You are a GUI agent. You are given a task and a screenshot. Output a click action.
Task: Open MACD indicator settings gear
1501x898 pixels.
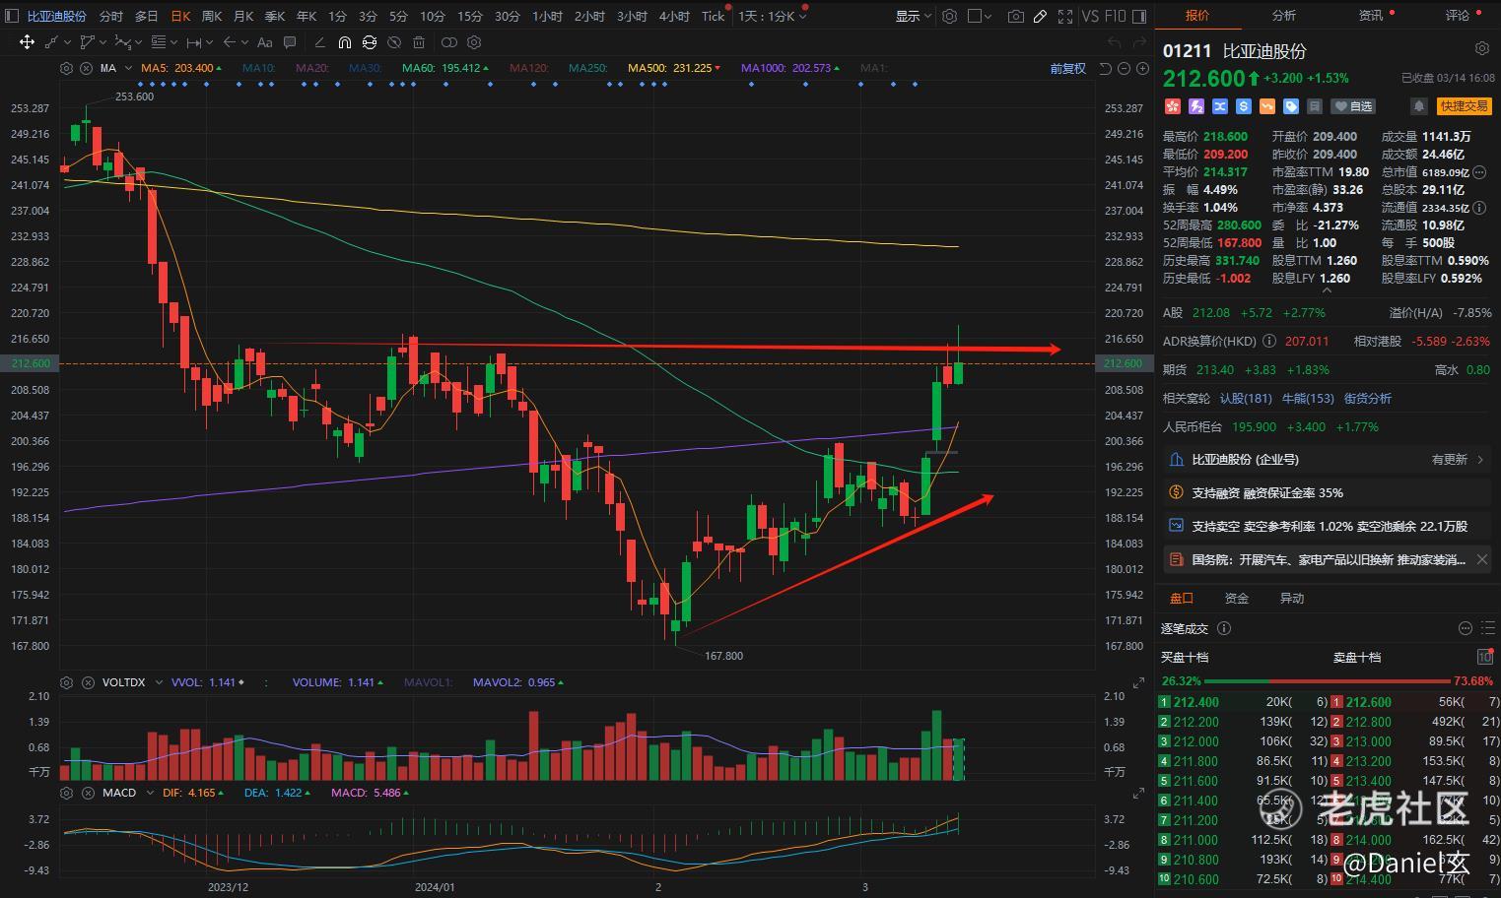(x=66, y=793)
